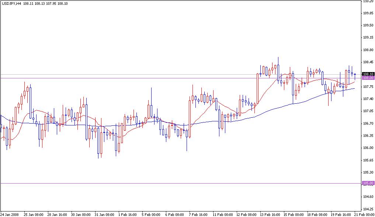This screenshot has width=375, height=217.
Task: Select the 1 Feb 16:00 time label
Action: pos(128,215)
